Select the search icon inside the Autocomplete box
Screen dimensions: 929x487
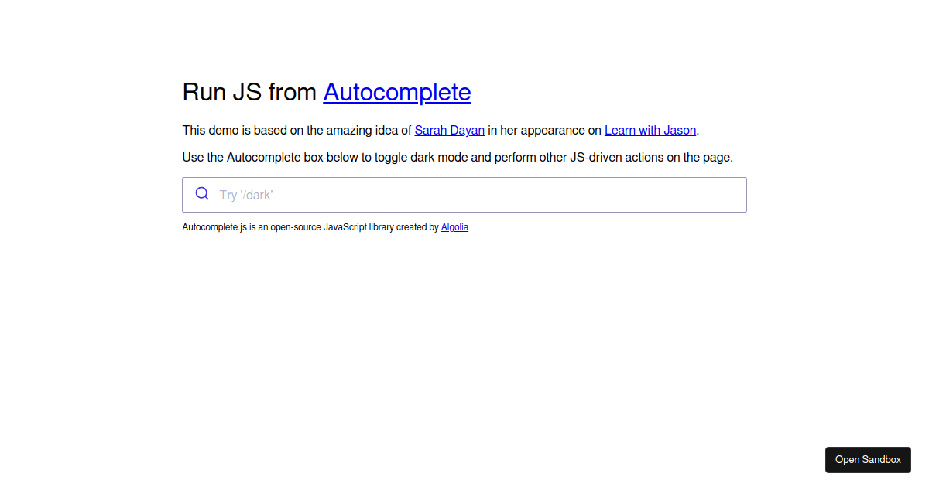click(x=202, y=194)
